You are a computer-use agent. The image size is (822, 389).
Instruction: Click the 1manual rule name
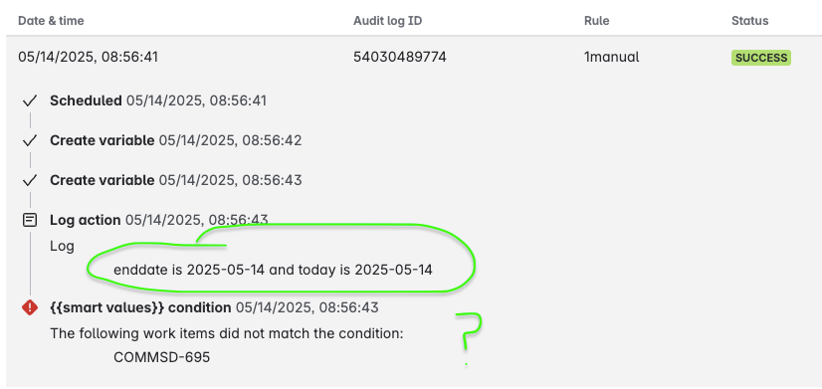pos(611,57)
